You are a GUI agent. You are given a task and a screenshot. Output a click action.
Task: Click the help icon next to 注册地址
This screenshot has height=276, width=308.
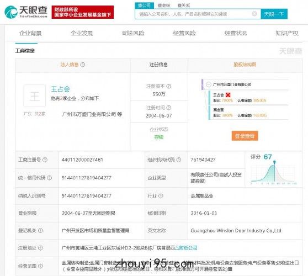pos(40,248)
